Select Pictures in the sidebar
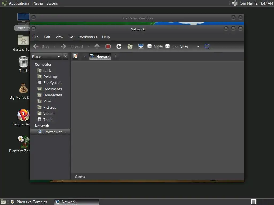 pos(50,107)
